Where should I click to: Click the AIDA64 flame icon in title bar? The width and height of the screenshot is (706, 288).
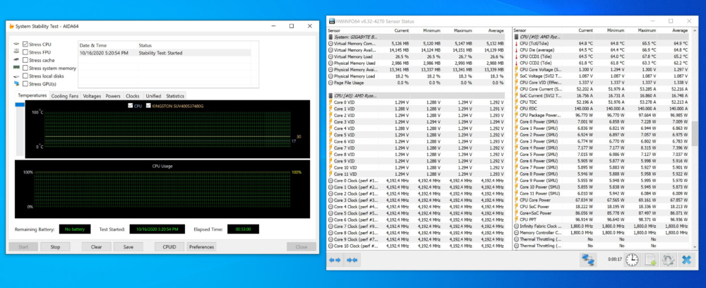click(11, 26)
